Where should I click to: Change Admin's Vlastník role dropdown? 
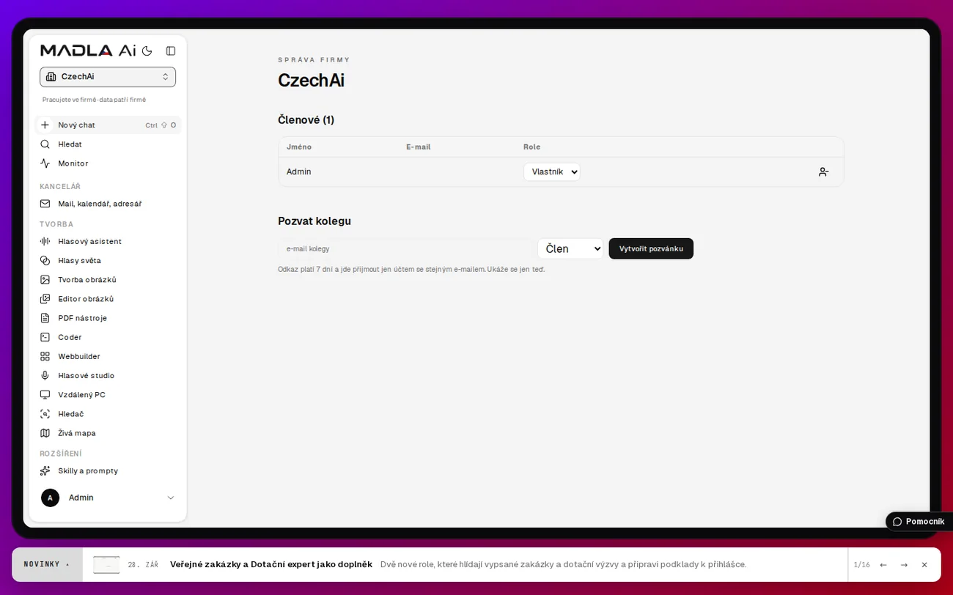point(552,171)
